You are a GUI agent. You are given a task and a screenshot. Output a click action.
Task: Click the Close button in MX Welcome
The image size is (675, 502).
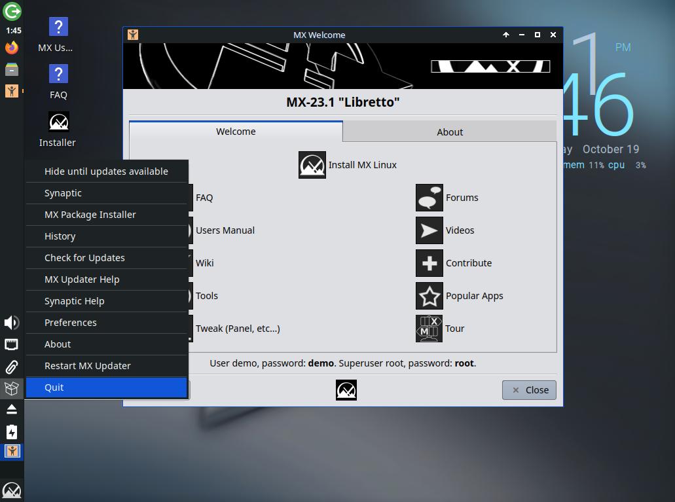tap(529, 390)
